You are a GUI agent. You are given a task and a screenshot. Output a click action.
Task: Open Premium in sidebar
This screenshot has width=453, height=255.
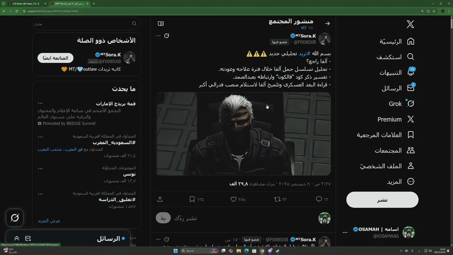click(396, 119)
